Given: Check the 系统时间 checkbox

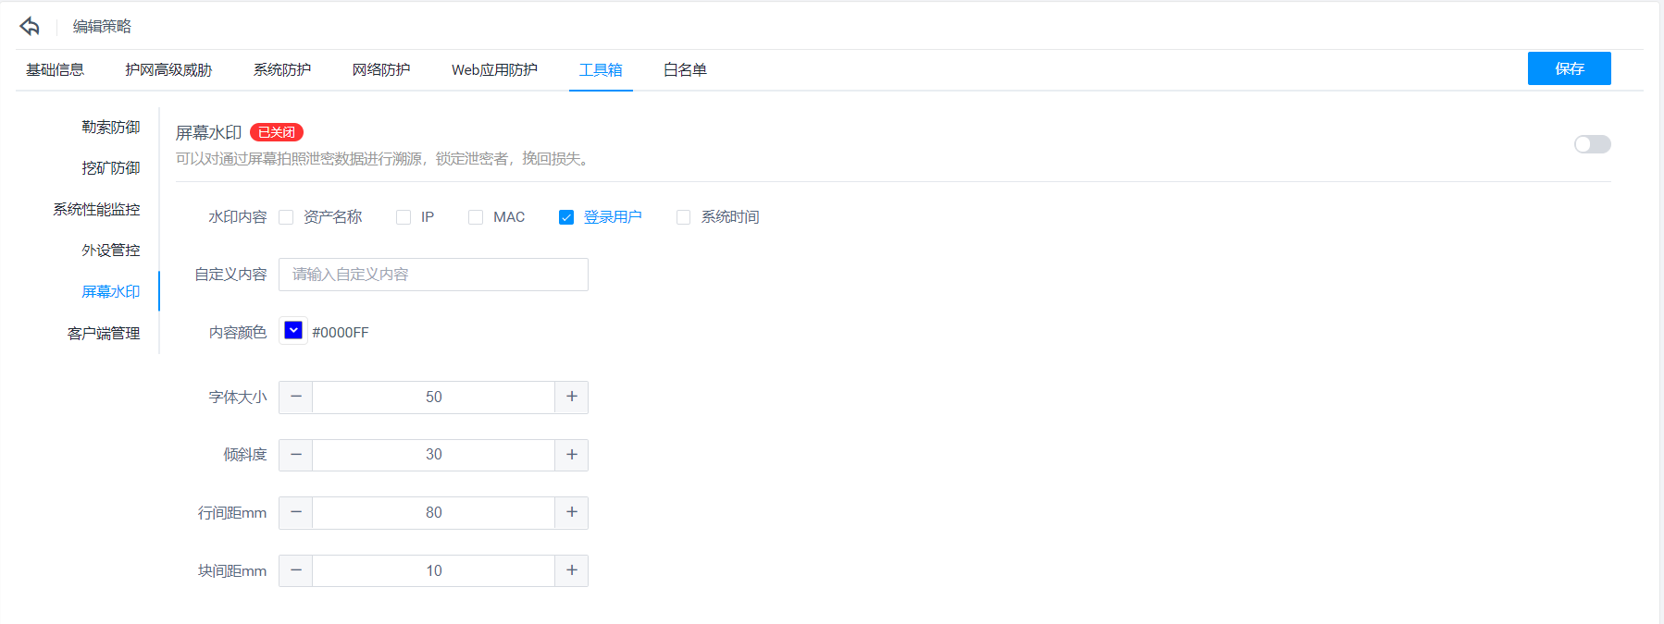Looking at the screenshot, I should pos(683,217).
